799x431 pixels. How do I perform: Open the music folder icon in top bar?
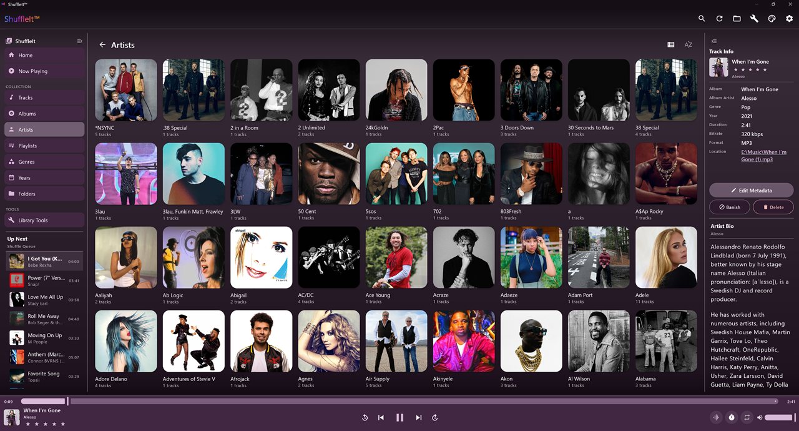[x=737, y=19]
